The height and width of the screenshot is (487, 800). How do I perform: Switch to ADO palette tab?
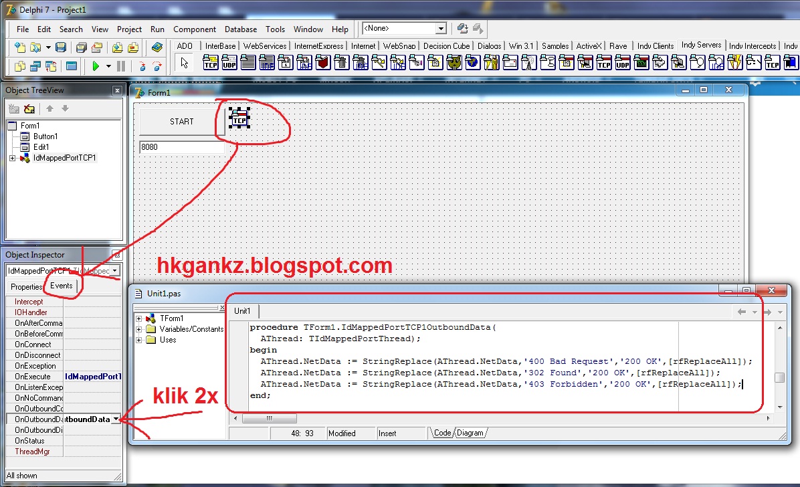pyautogui.click(x=185, y=46)
